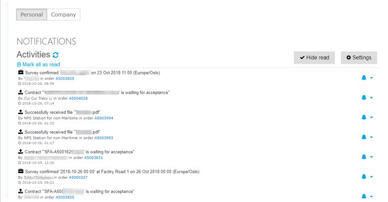The width and height of the screenshot is (388, 202).
Task: Switch to the Company tab
Action: tap(64, 14)
